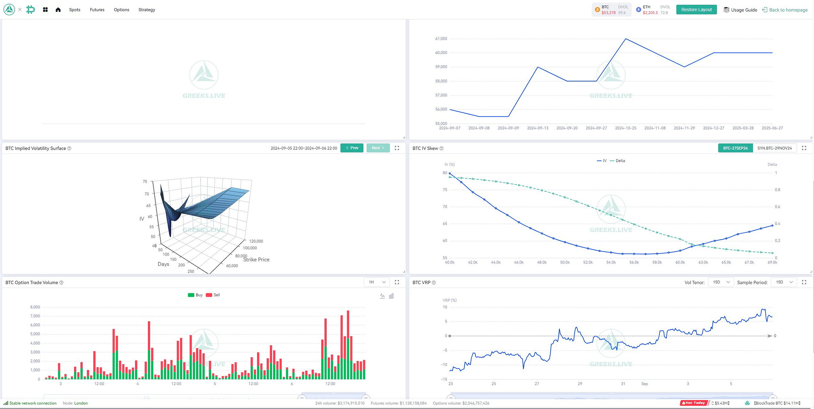The height and width of the screenshot is (409, 814).
Task: Open the four-square dashboard grid icon
Action: point(45,10)
